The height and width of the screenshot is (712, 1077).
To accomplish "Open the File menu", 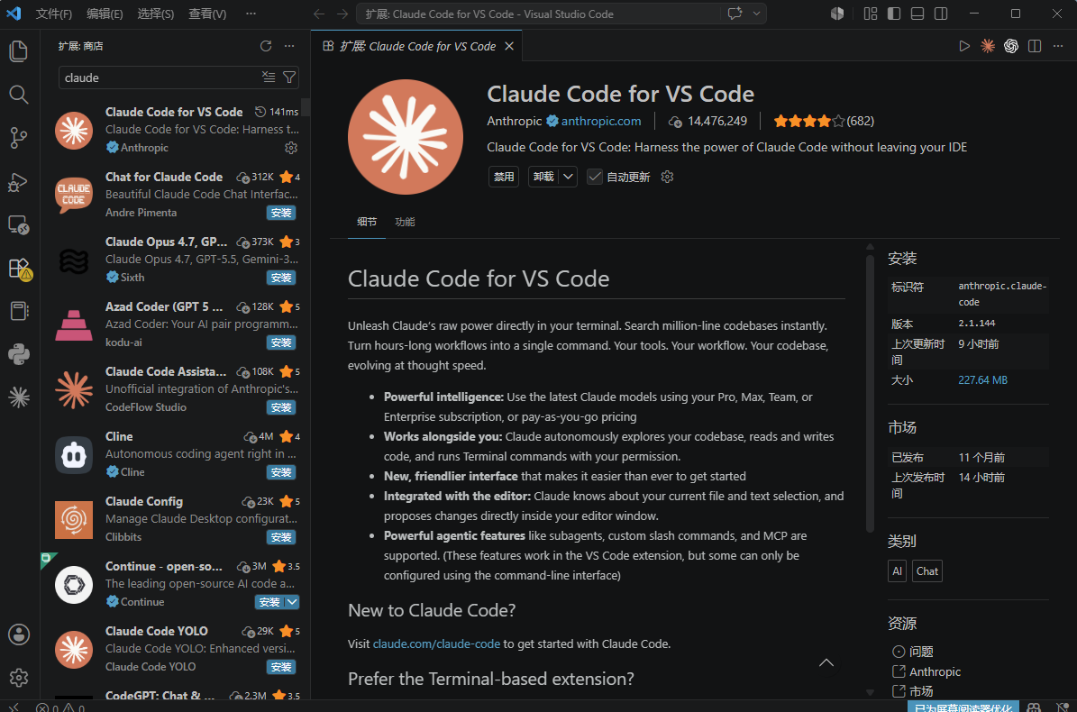I will point(53,14).
